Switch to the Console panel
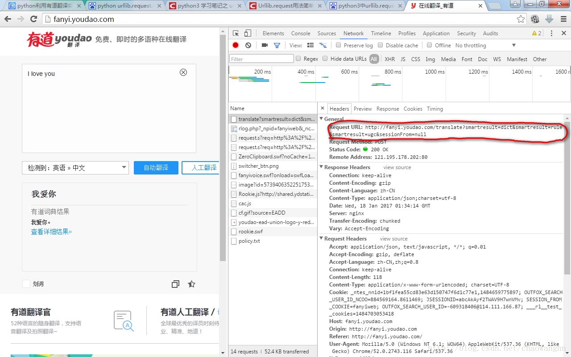 (301, 33)
